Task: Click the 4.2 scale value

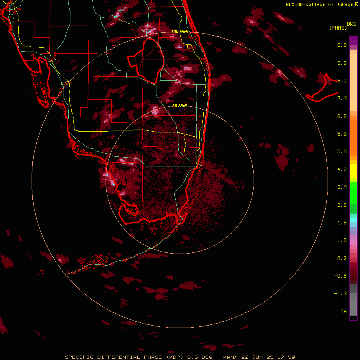Action: tap(342, 170)
